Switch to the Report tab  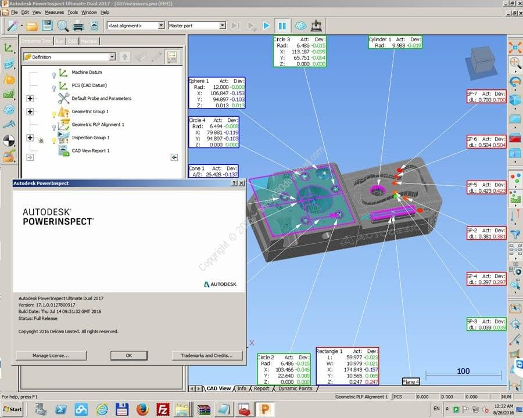(x=261, y=388)
